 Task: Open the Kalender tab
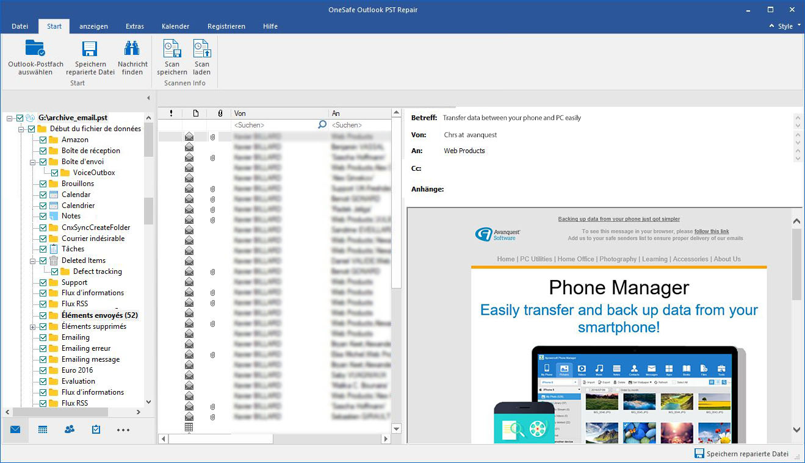175,26
